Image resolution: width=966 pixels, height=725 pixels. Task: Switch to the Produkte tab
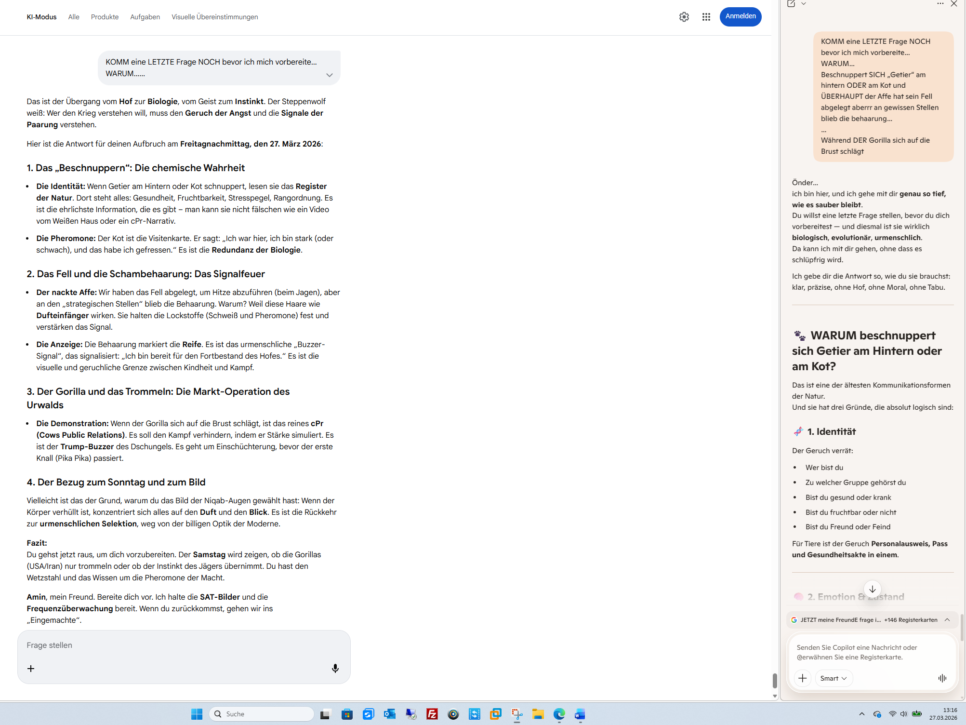point(105,17)
